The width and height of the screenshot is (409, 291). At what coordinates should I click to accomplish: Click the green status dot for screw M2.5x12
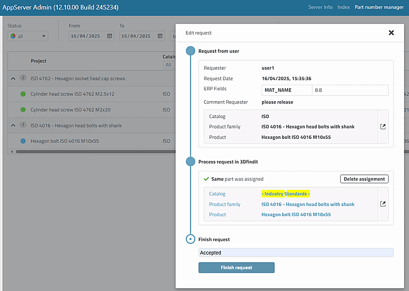pyautogui.click(x=23, y=94)
